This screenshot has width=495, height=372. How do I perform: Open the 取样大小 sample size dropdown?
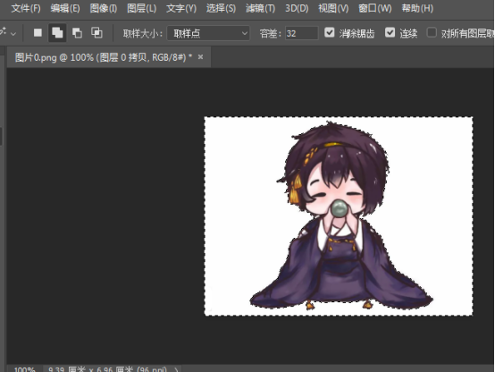tap(208, 33)
